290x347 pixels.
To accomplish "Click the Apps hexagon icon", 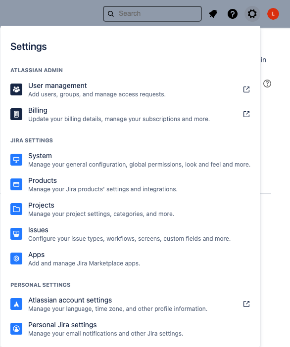I will click(16, 259).
